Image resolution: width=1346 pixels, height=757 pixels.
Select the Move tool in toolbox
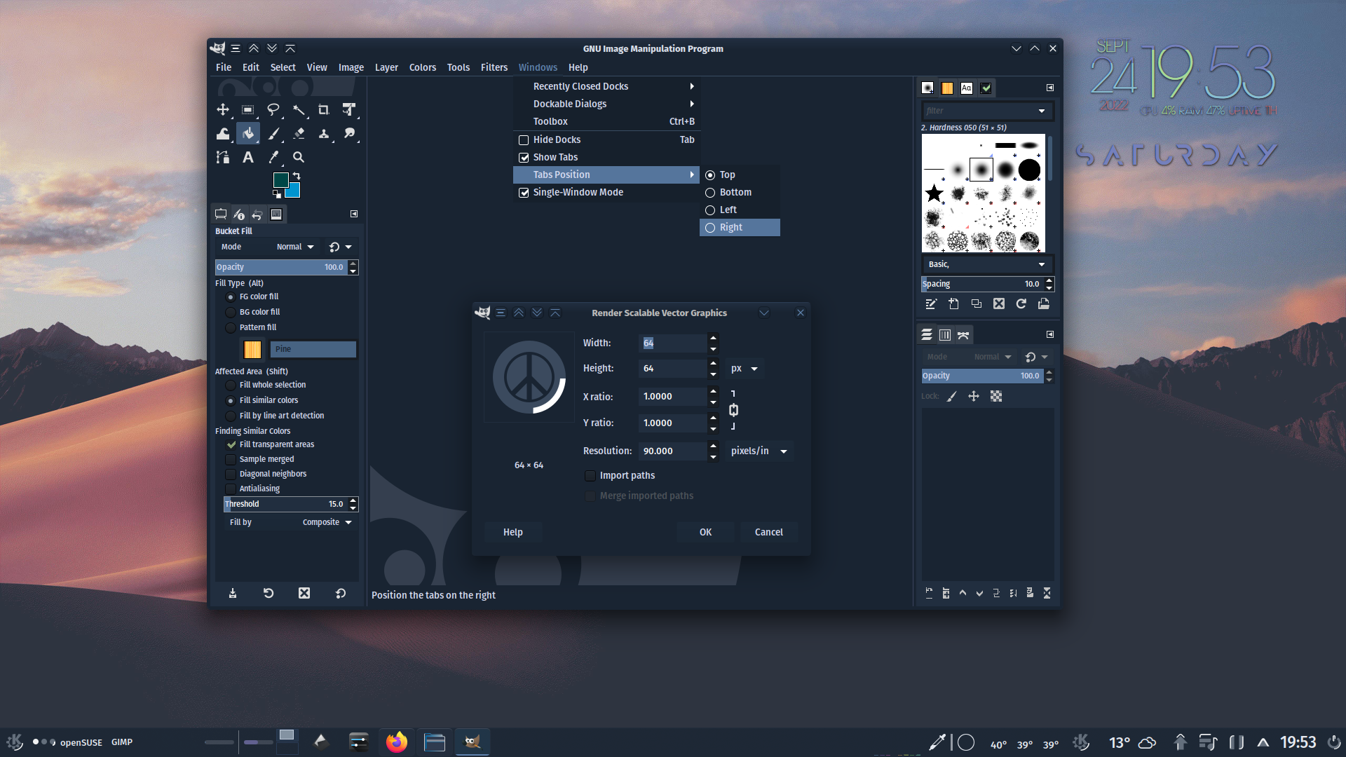point(223,109)
